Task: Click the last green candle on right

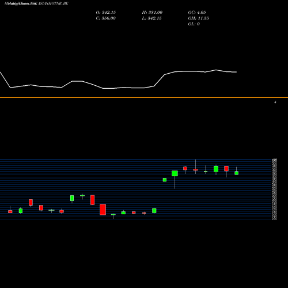Action: 237,173
